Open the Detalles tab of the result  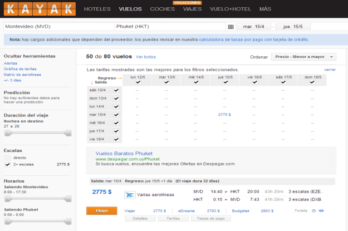[x=140, y=219]
